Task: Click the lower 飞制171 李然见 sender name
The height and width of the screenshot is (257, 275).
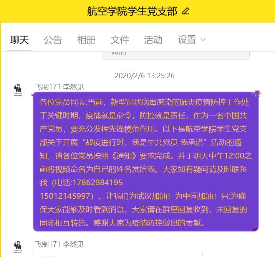Action: (x=59, y=244)
